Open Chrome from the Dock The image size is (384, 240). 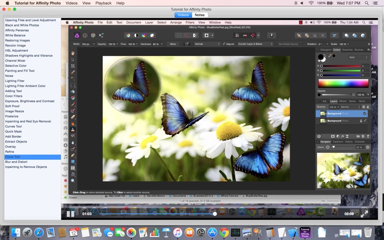click(224, 232)
